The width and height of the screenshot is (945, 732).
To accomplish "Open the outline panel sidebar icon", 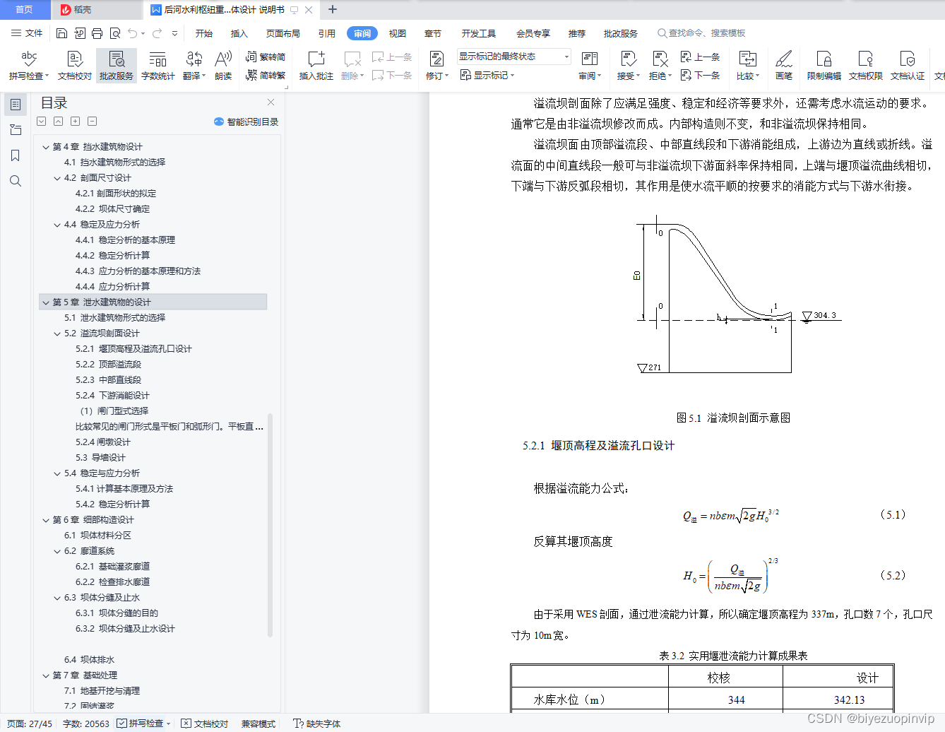I will tap(16, 105).
